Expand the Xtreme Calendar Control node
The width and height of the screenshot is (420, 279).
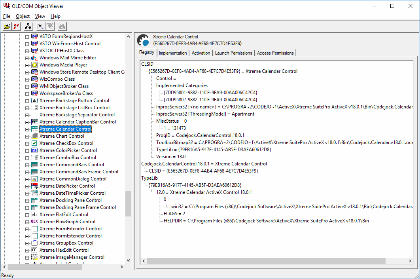[27, 129]
